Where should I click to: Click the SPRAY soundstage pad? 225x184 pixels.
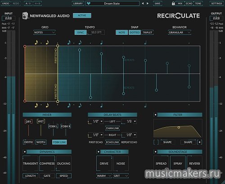pos(178,163)
